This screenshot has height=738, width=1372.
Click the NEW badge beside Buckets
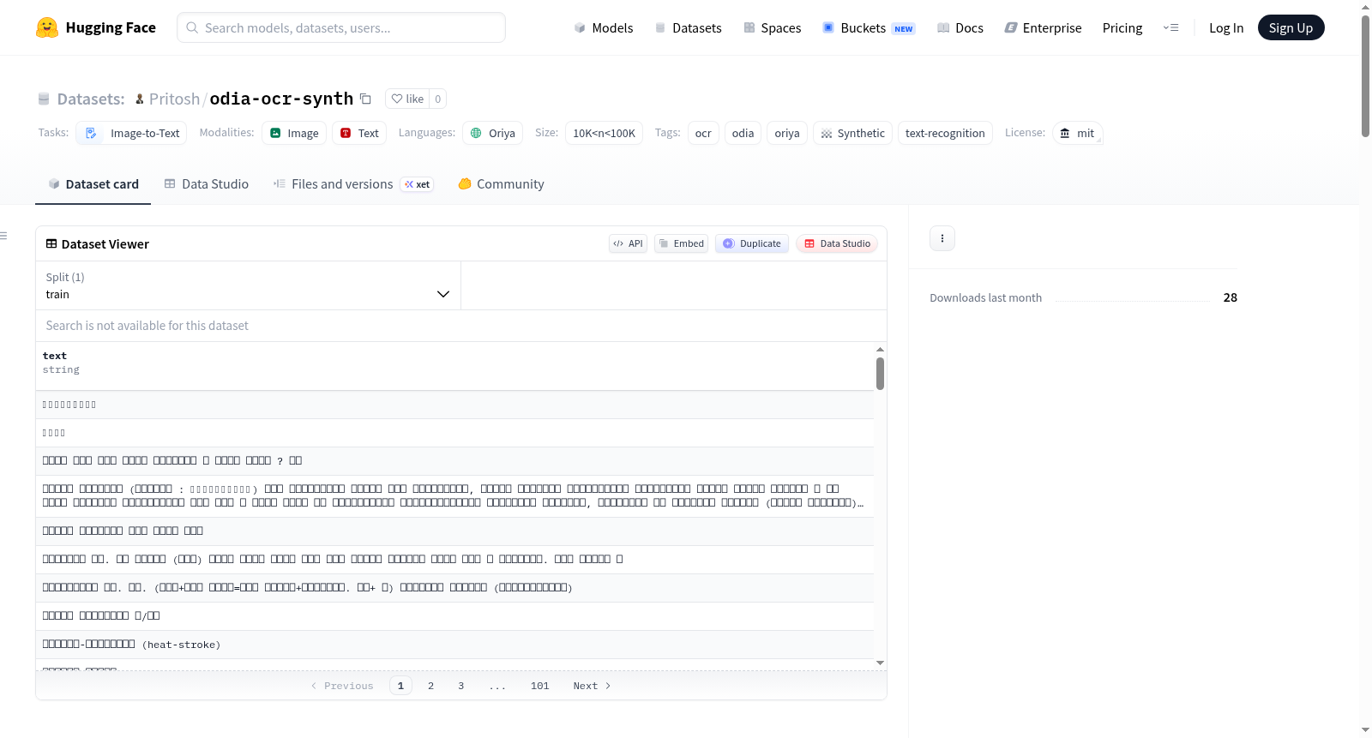pyautogui.click(x=904, y=28)
